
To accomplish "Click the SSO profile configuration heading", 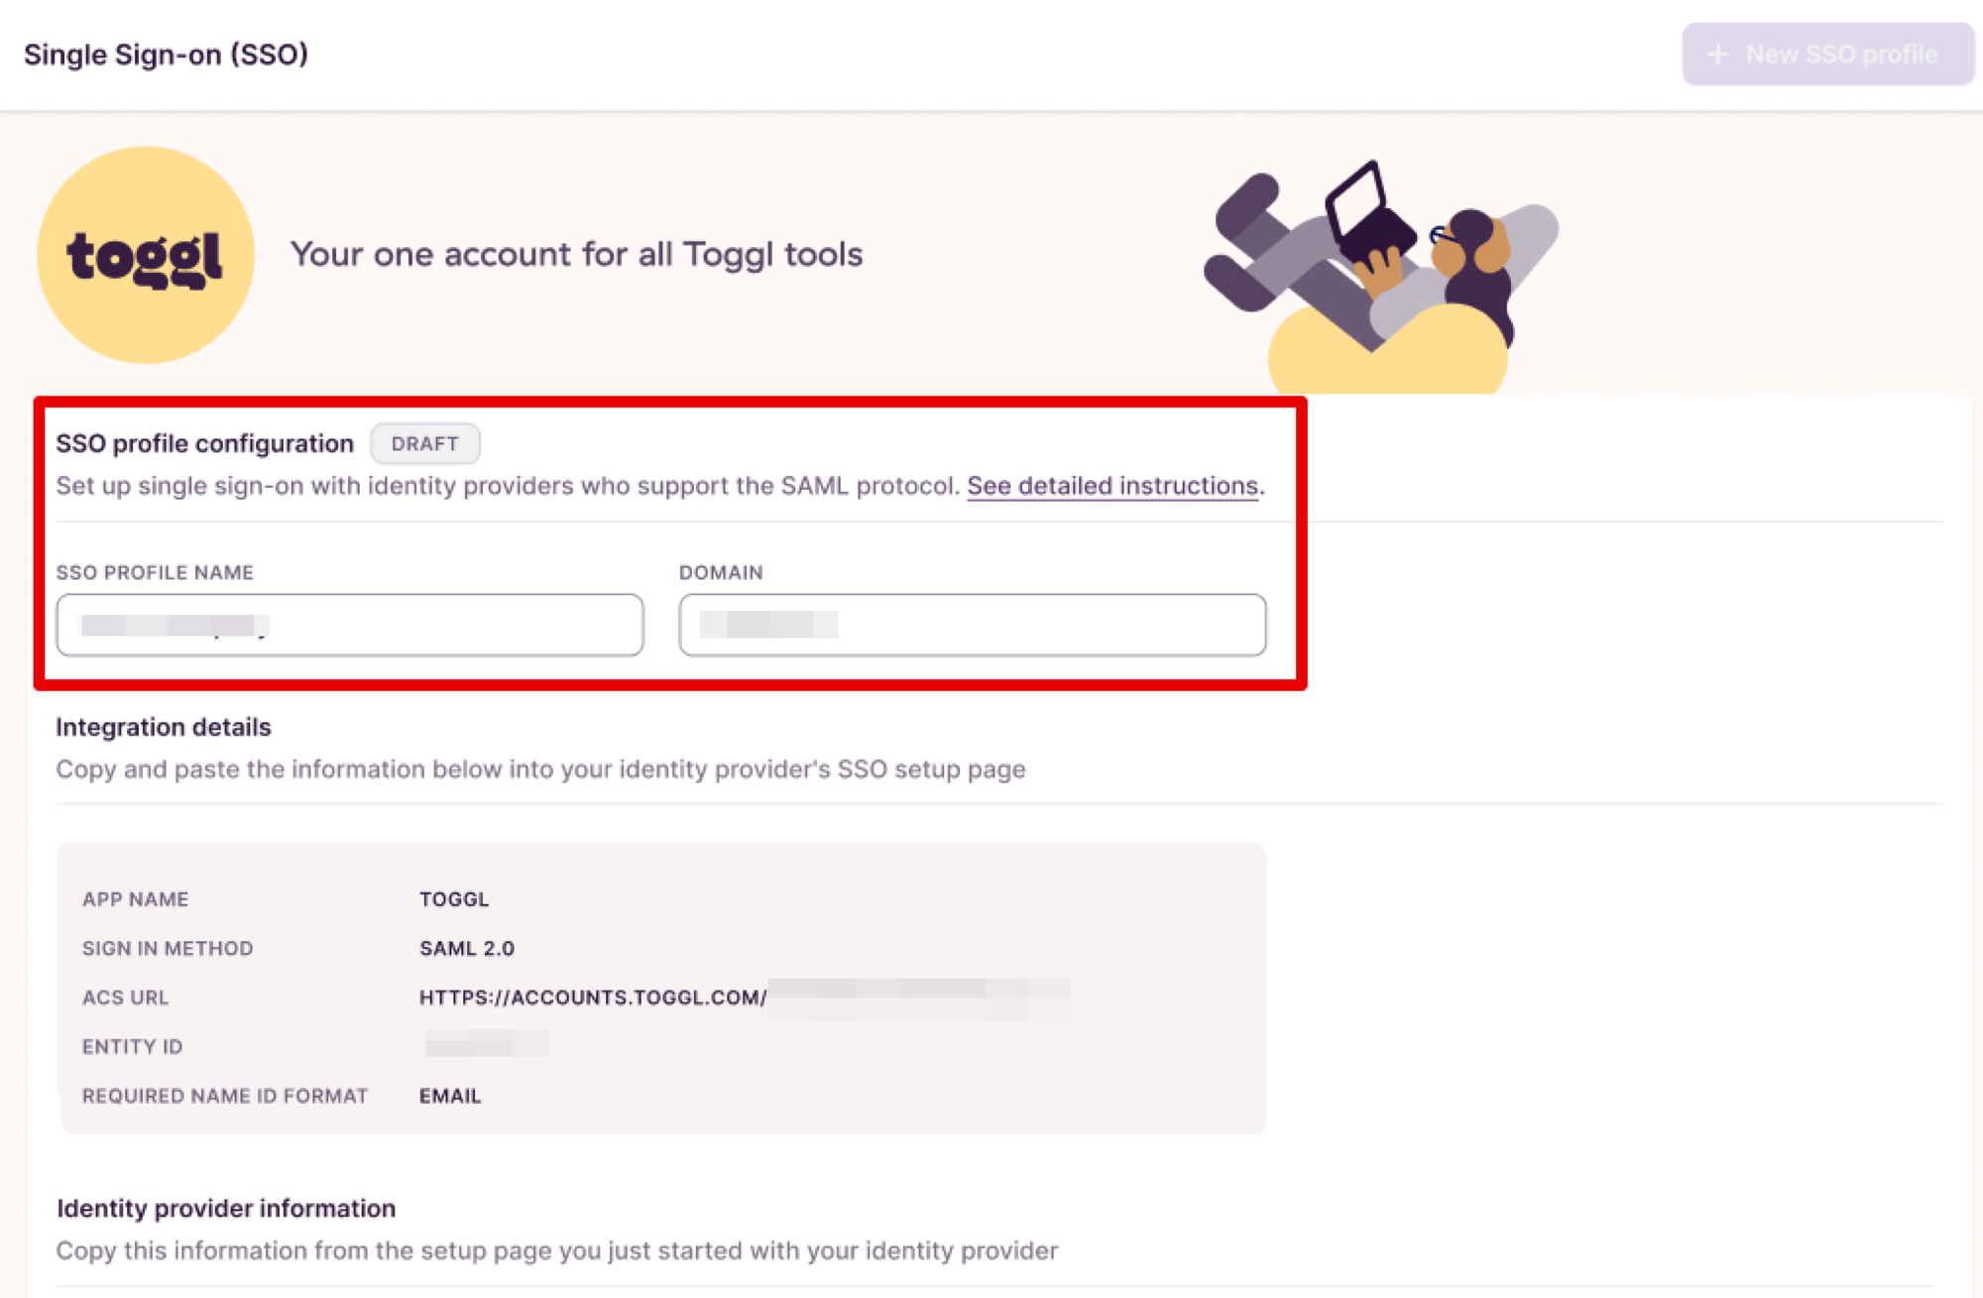I will pos(204,443).
